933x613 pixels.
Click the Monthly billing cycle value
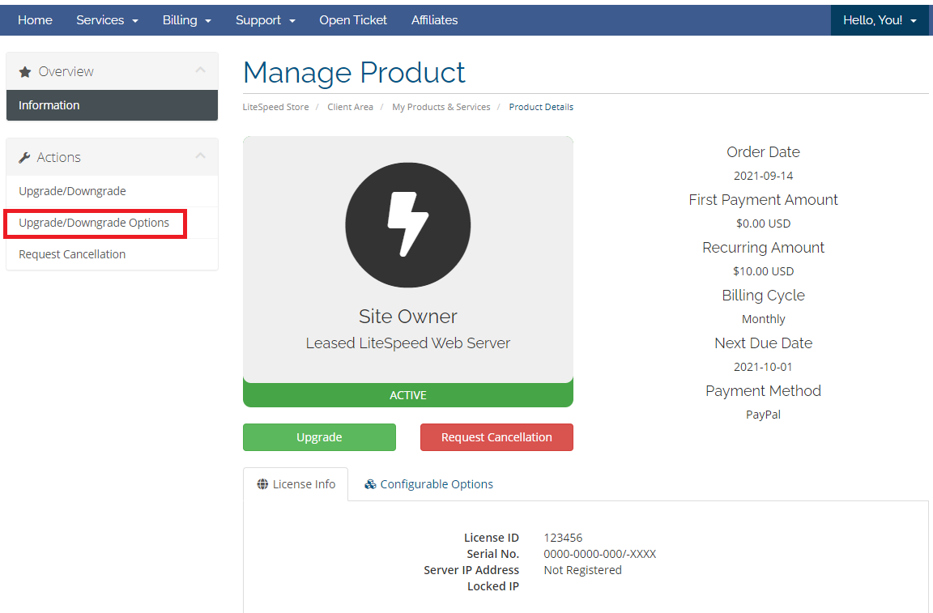pyautogui.click(x=764, y=320)
